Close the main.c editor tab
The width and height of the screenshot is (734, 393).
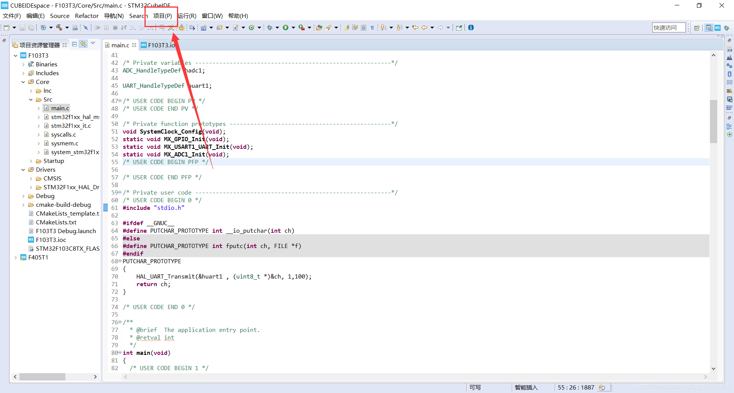pos(134,45)
